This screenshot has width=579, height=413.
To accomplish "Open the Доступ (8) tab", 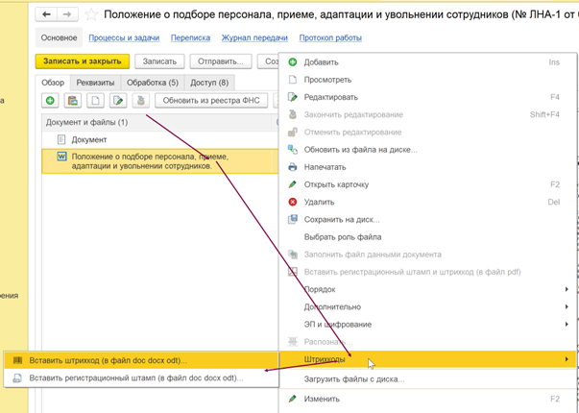I will [209, 83].
